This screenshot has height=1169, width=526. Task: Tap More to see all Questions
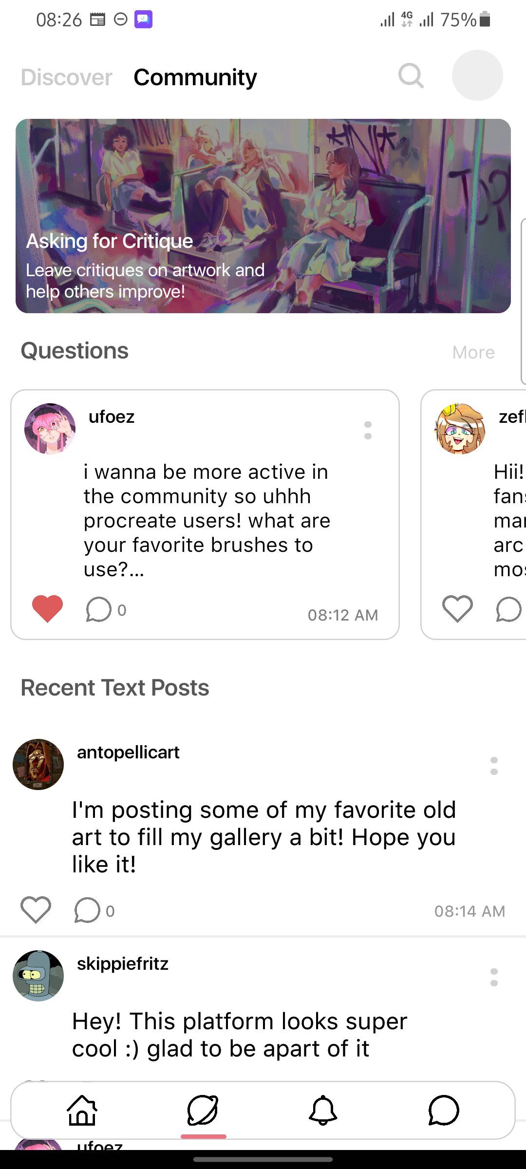click(473, 352)
